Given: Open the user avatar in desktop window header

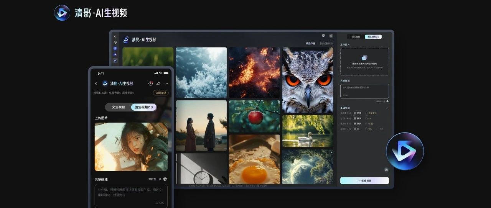Looking at the screenshot, I should click(x=331, y=36).
